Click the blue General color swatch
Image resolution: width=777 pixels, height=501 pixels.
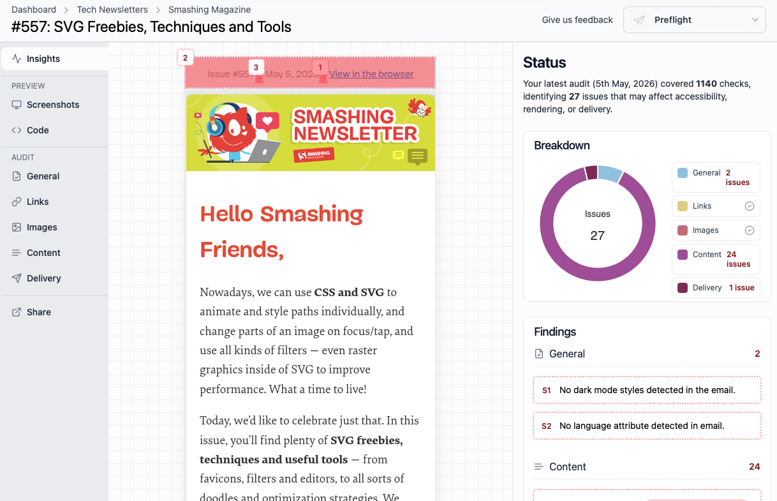click(683, 173)
